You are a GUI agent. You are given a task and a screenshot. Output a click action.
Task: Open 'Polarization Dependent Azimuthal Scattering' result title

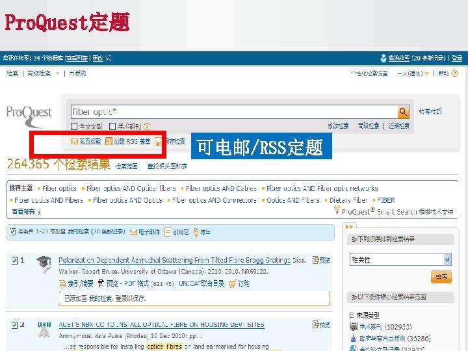tap(174, 260)
